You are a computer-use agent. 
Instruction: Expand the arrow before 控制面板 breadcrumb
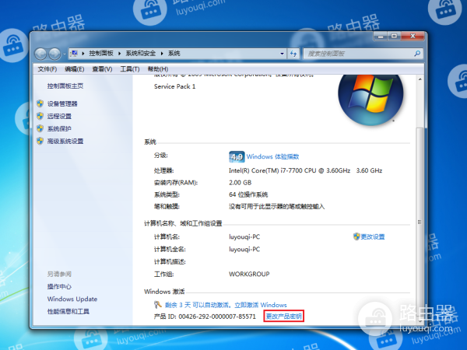pyautogui.click(x=83, y=54)
